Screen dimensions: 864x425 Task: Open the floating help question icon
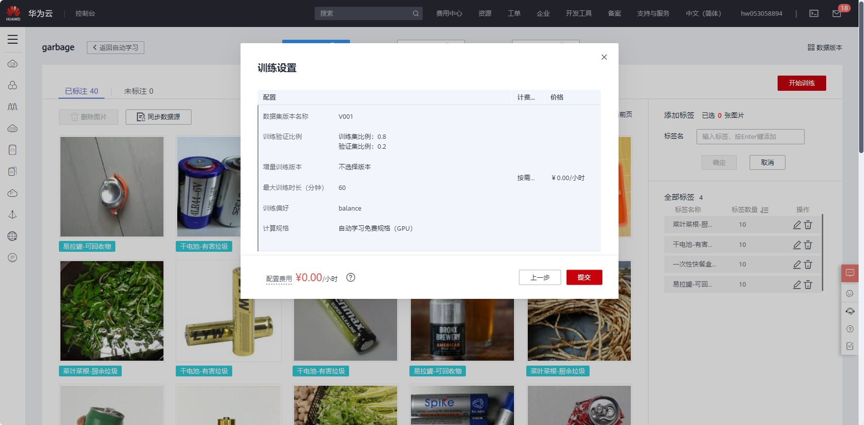tap(850, 329)
